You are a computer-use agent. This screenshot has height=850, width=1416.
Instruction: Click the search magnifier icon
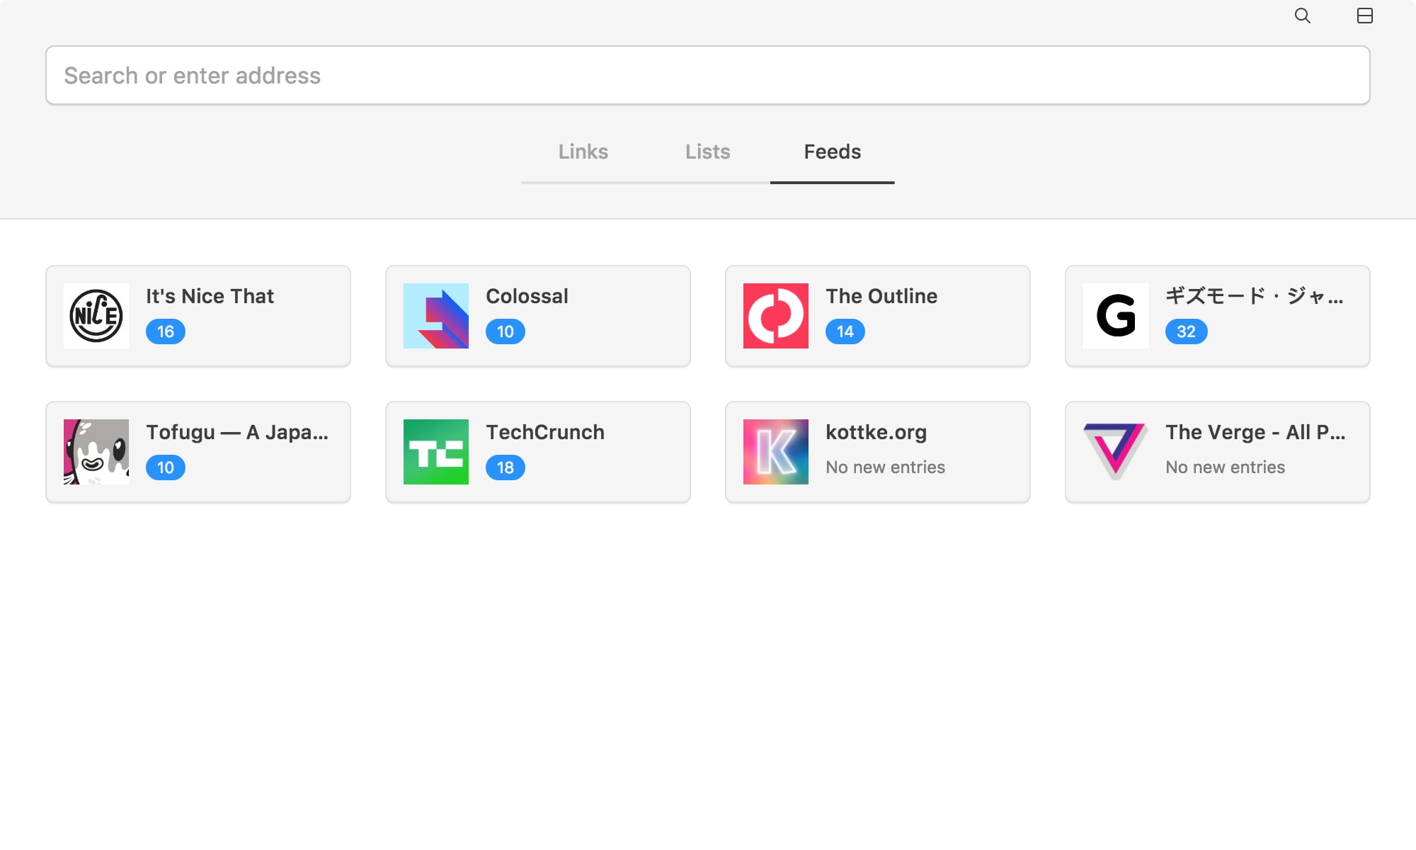pyautogui.click(x=1303, y=16)
